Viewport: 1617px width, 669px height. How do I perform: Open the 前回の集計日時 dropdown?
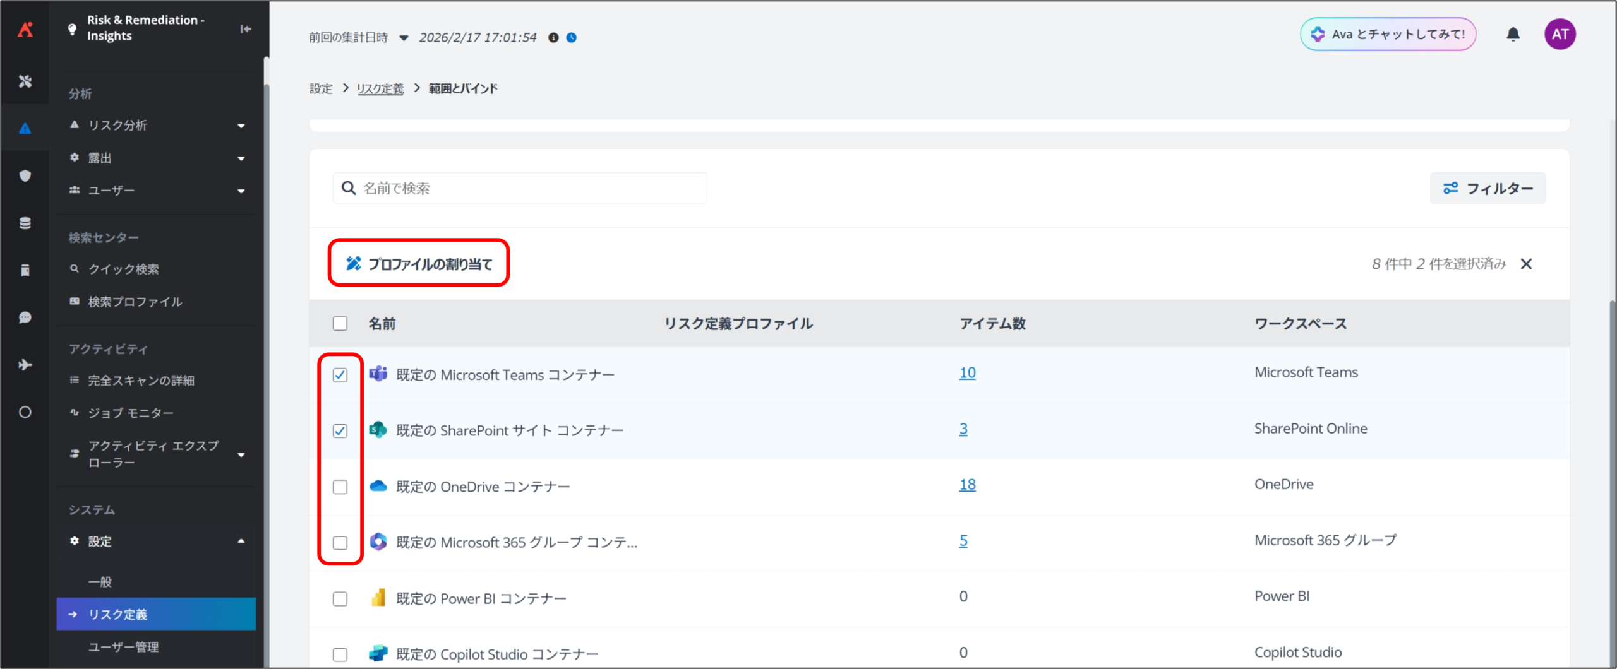pyautogui.click(x=404, y=38)
